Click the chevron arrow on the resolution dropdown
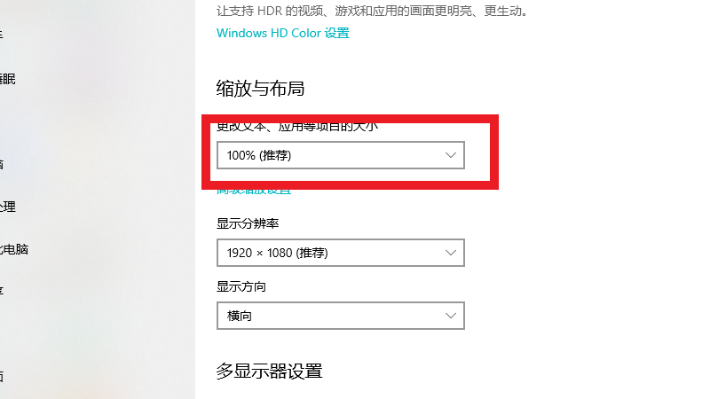The width and height of the screenshot is (710, 399). click(x=450, y=253)
